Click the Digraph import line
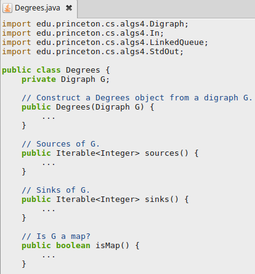This screenshot has width=255, height=274. pos(95,24)
